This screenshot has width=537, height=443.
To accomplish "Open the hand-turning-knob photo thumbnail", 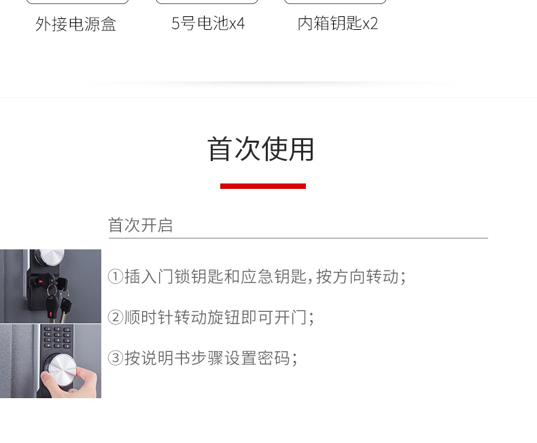I will (x=50, y=361).
